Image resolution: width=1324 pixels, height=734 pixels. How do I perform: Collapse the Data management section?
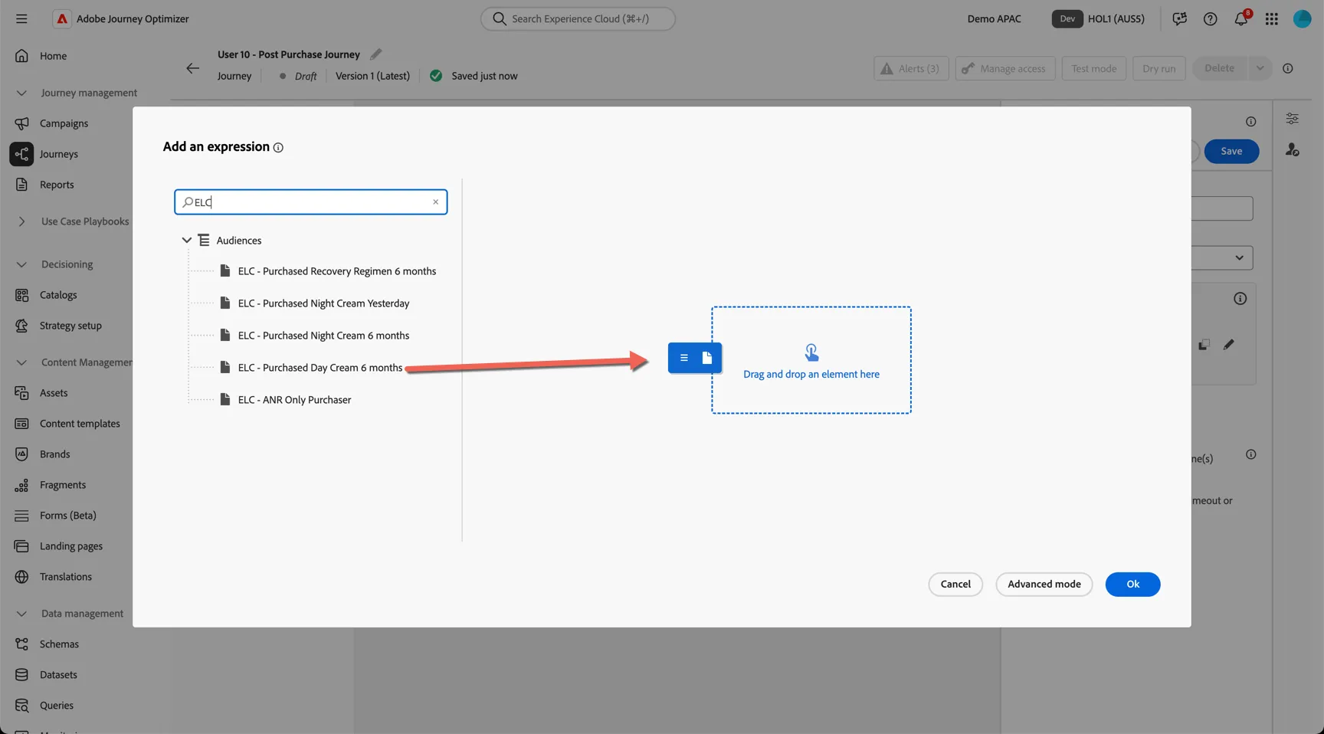click(21, 614)
